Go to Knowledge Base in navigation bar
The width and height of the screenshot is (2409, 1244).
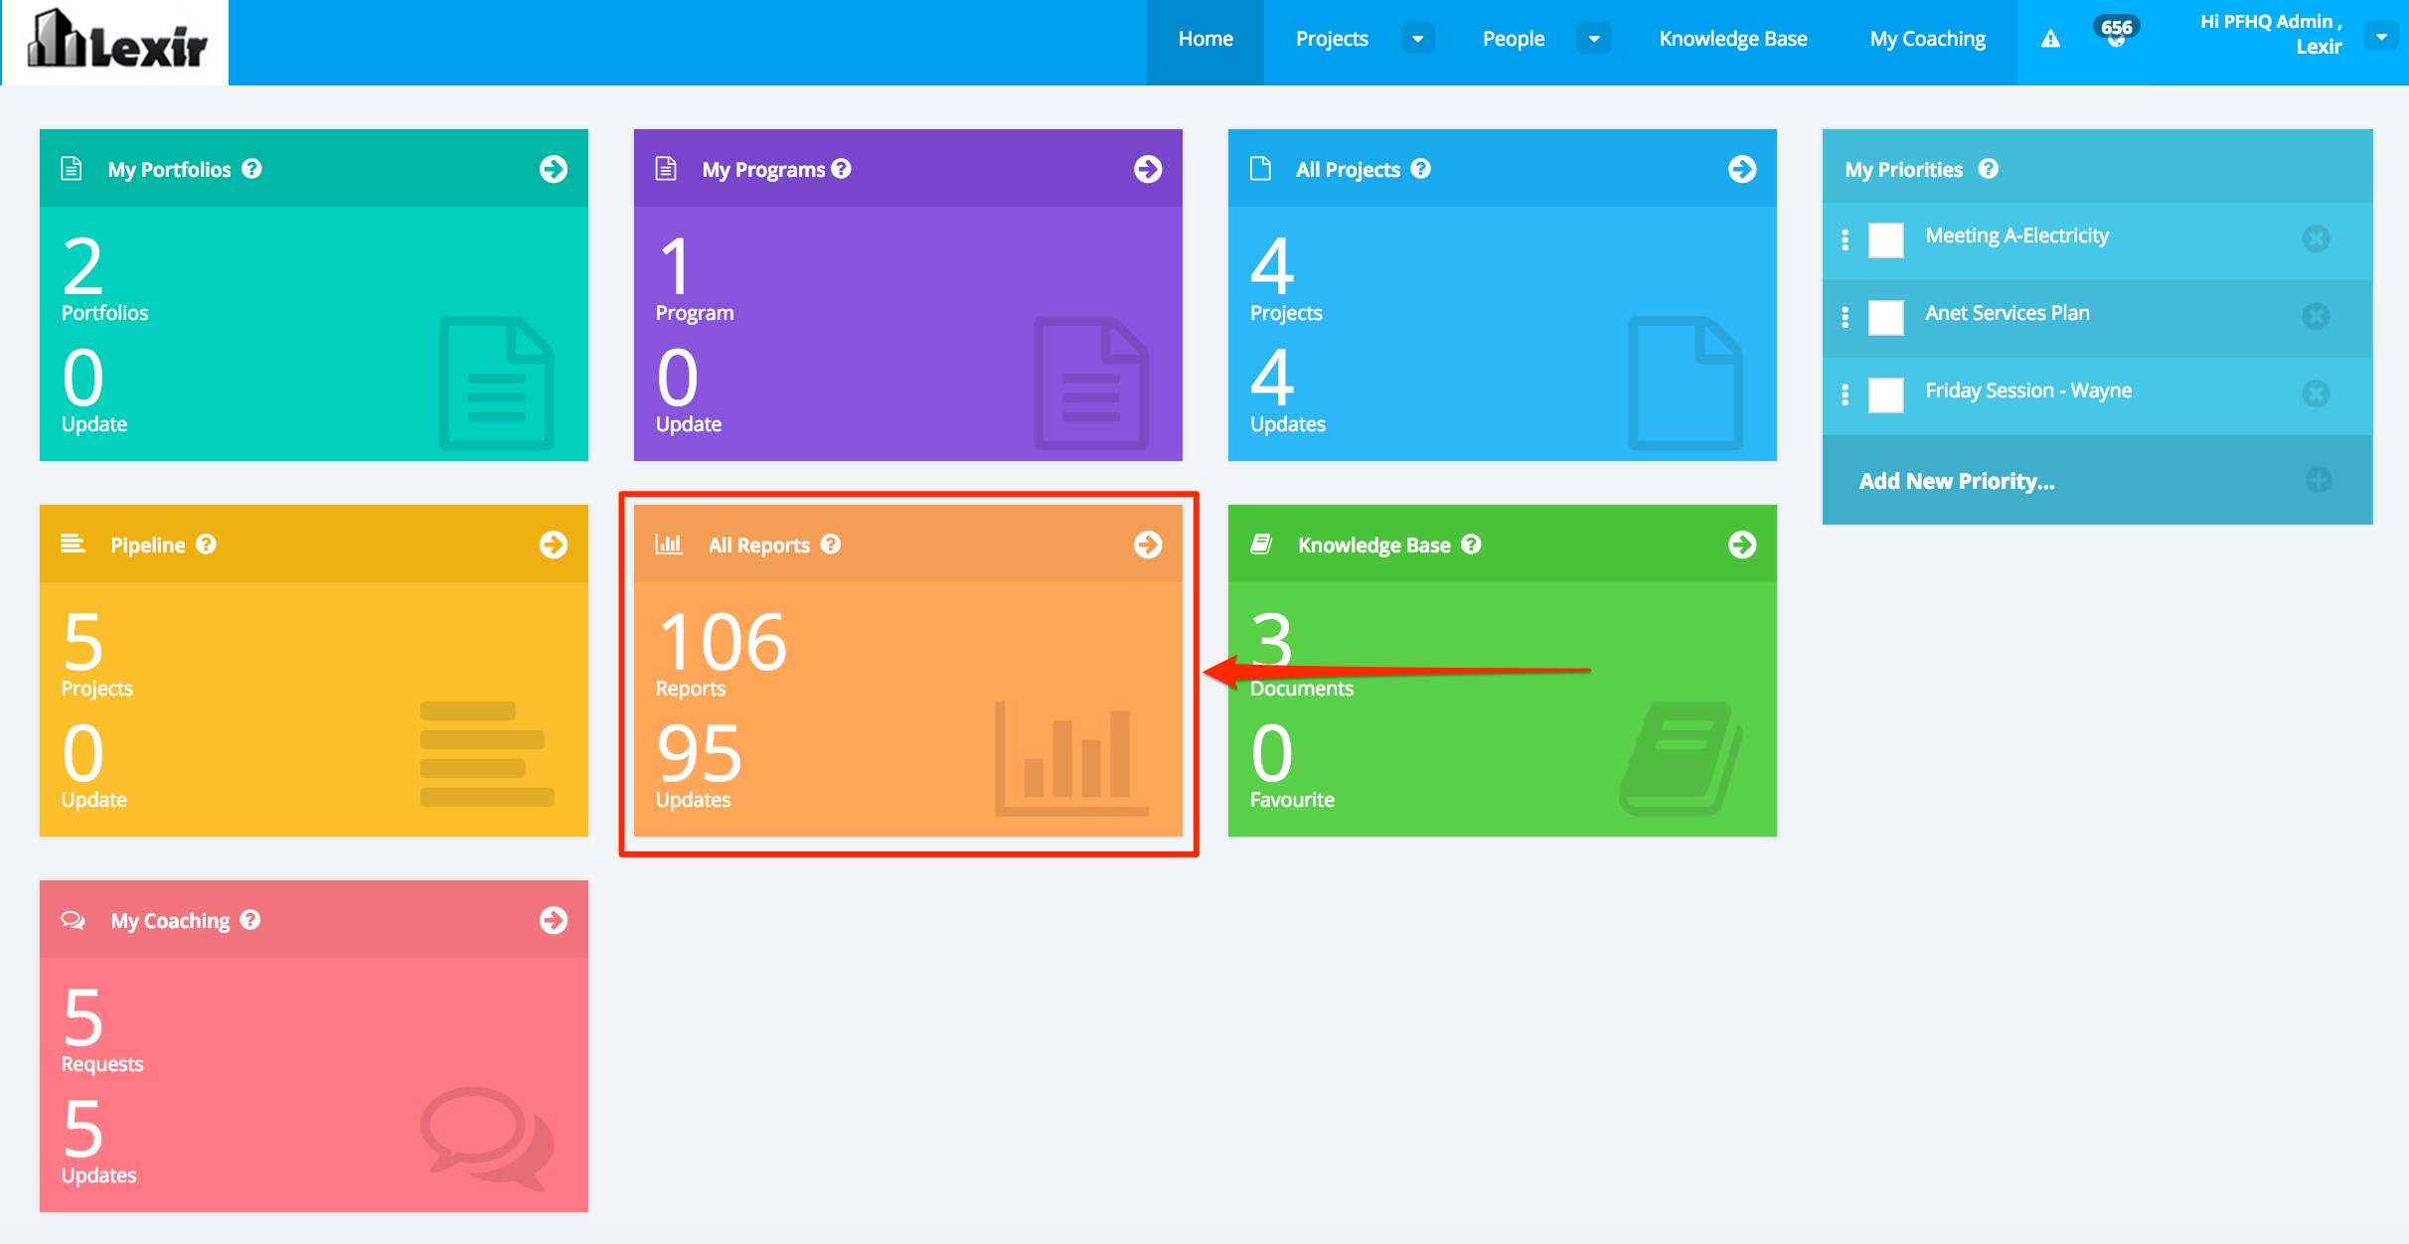click(x=1732, y=39)
